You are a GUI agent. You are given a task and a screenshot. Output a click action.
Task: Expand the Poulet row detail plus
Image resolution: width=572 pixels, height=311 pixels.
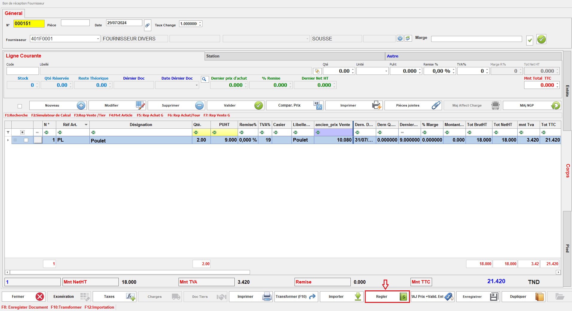(15, 140)
